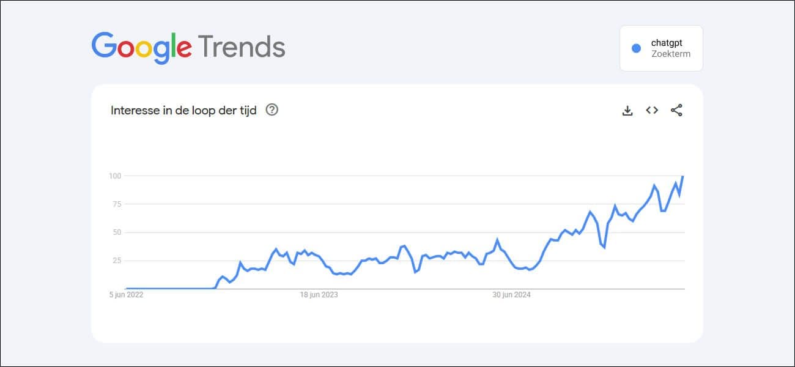Click the Google logo menu item
Screen dimensions: 795x367
(143, 46)
